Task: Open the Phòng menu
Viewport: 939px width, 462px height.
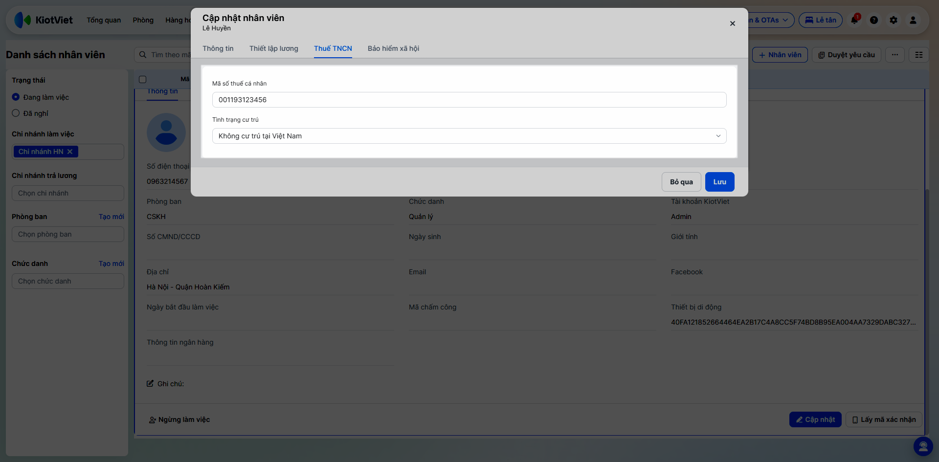Action: coord(143,20)
